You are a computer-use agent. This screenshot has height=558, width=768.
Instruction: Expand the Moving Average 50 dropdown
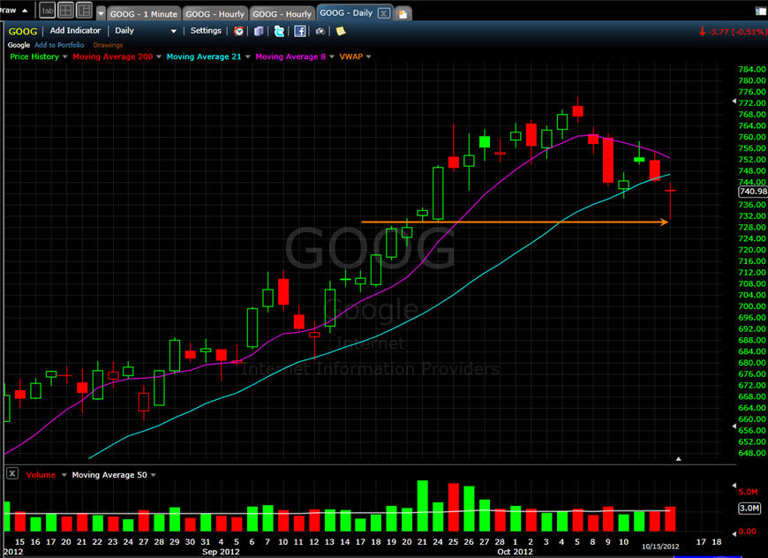154,475
